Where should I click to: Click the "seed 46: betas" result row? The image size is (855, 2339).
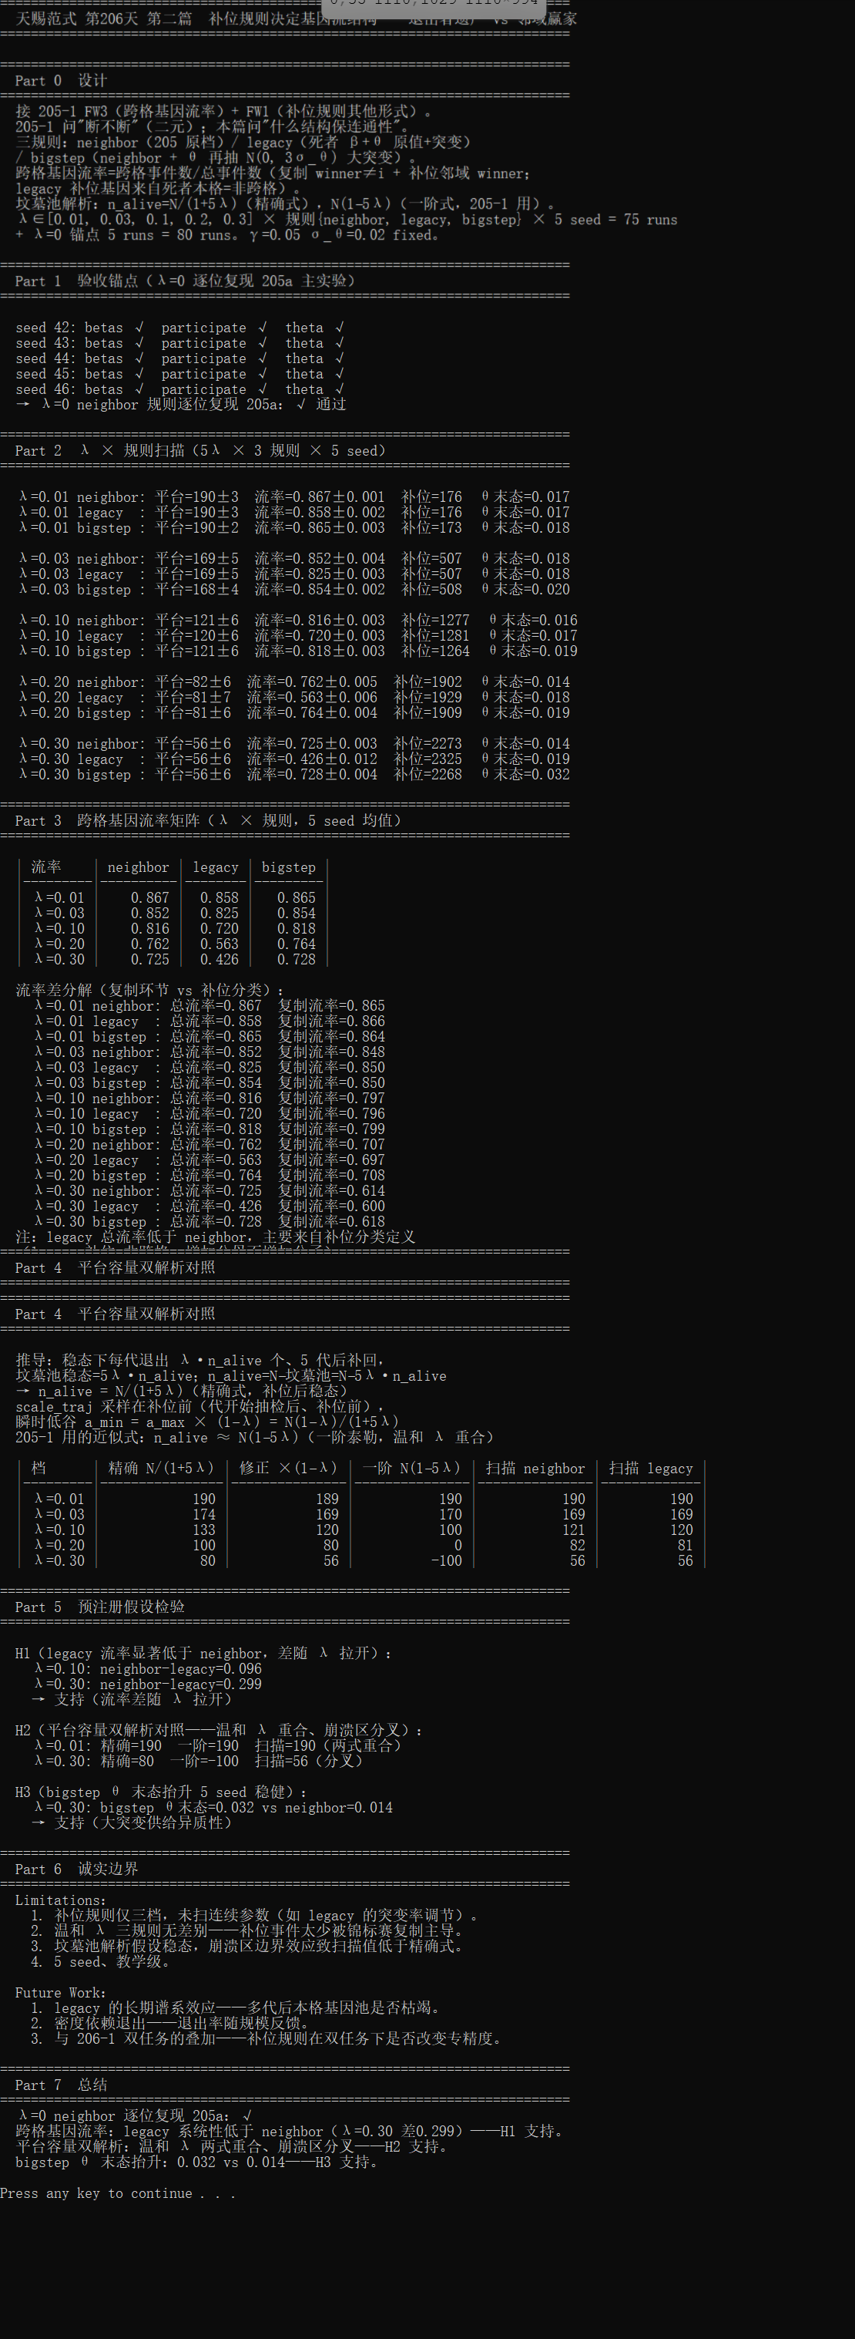tap(179, 389)
